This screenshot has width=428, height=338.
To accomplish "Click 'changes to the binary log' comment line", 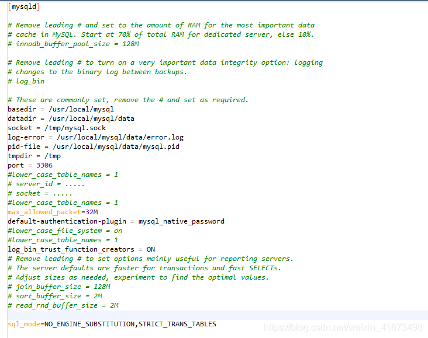I will click(x=97, y=72).
